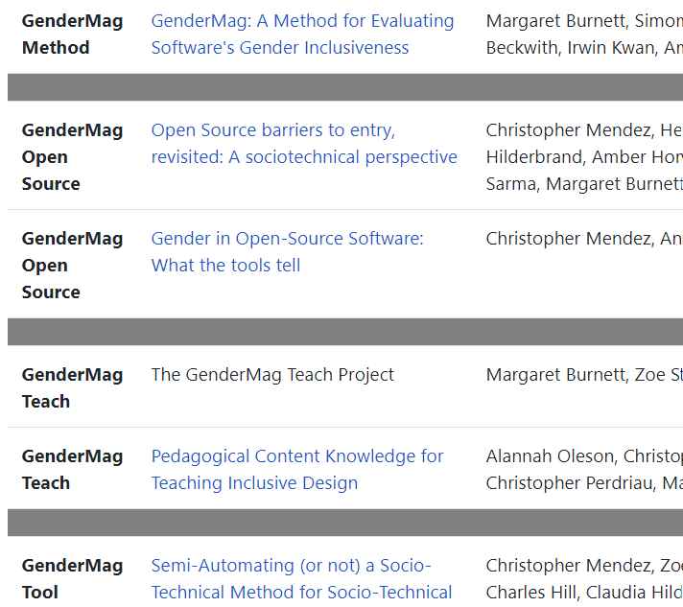Image resolution: width=683 pixels, height=607 pixels.
Task: Click row label beside 'Open Source barriers' paper
Action: tap(72, 157)
